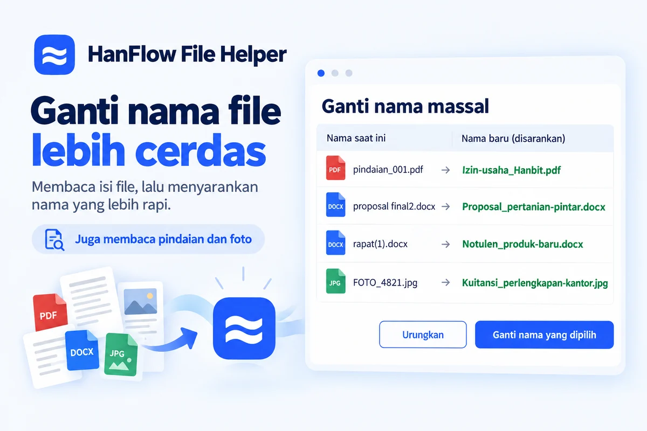
Task: Select the file name pindaian_001.pdf
Action: (x=388, y=170)
